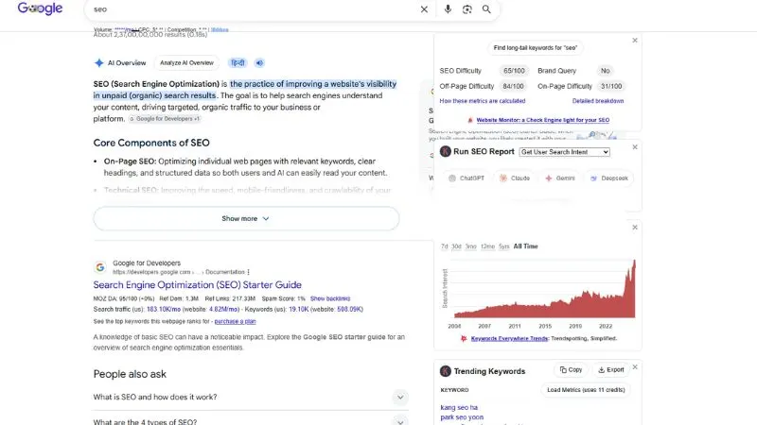Copy trending keywords
This screenshot has width=757, height=425.
pos(571,370)
